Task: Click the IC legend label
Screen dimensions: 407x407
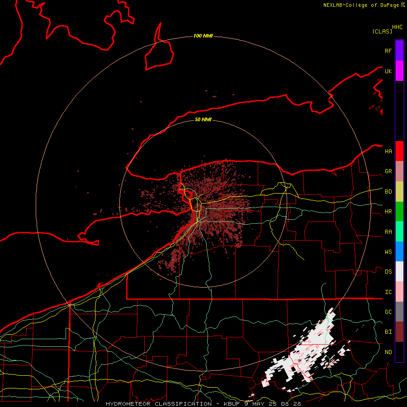Action: pos(388,292)
